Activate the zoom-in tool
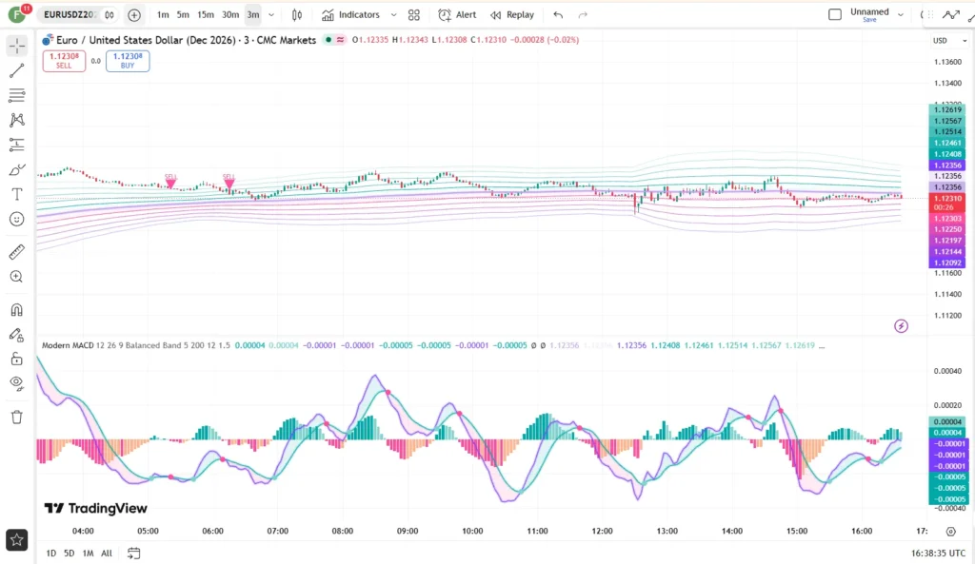The width and height of the screenshot is (975, 564). (x=17, y=277)
